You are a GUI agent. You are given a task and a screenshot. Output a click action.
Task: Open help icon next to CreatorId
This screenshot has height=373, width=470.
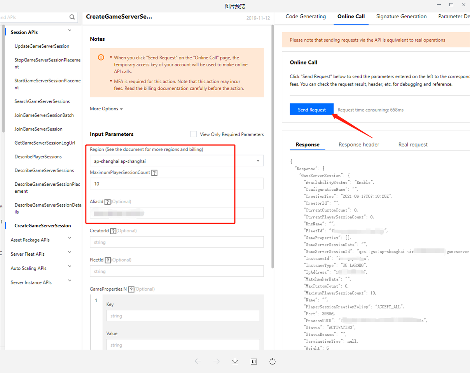click(113, 231)
